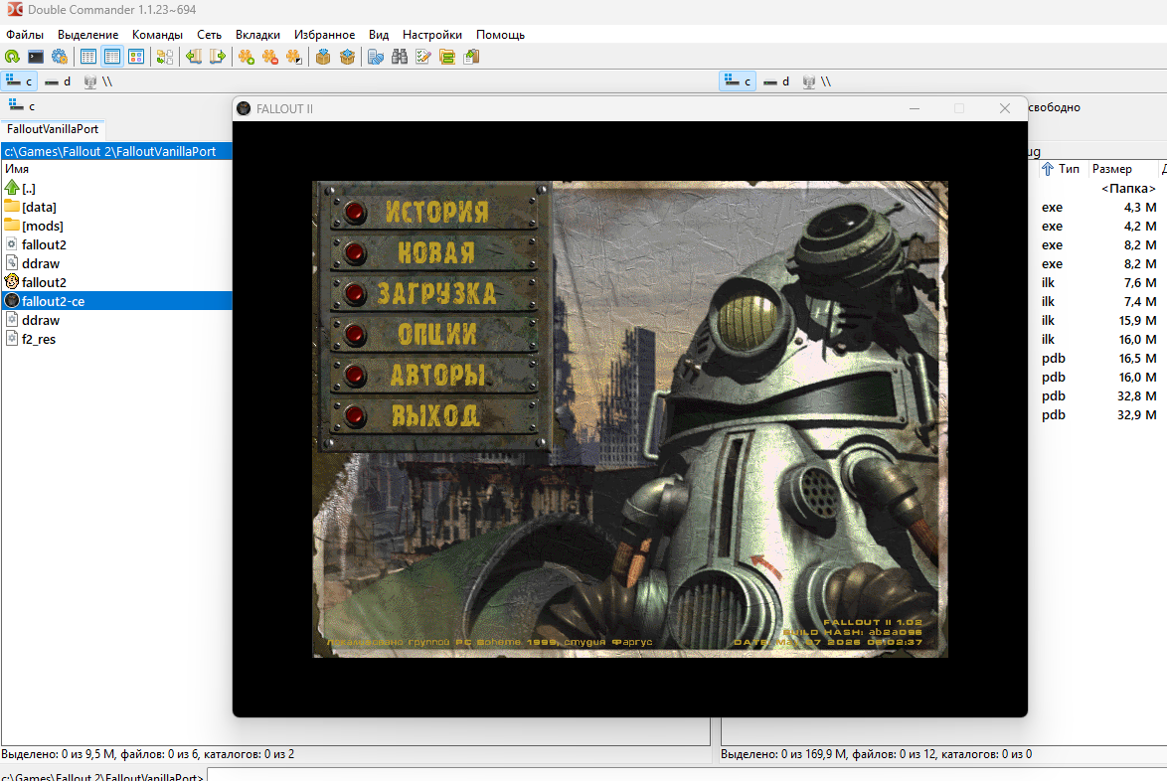Click the right green arrow book icon

pos(218,57)
